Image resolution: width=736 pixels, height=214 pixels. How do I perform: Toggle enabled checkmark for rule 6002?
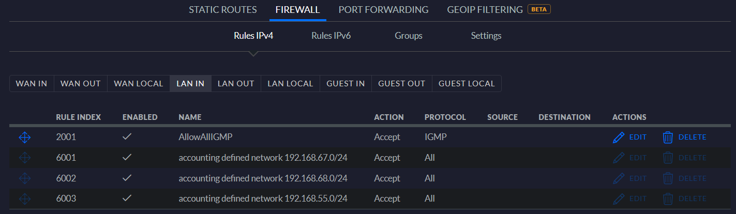coord(127,178)
